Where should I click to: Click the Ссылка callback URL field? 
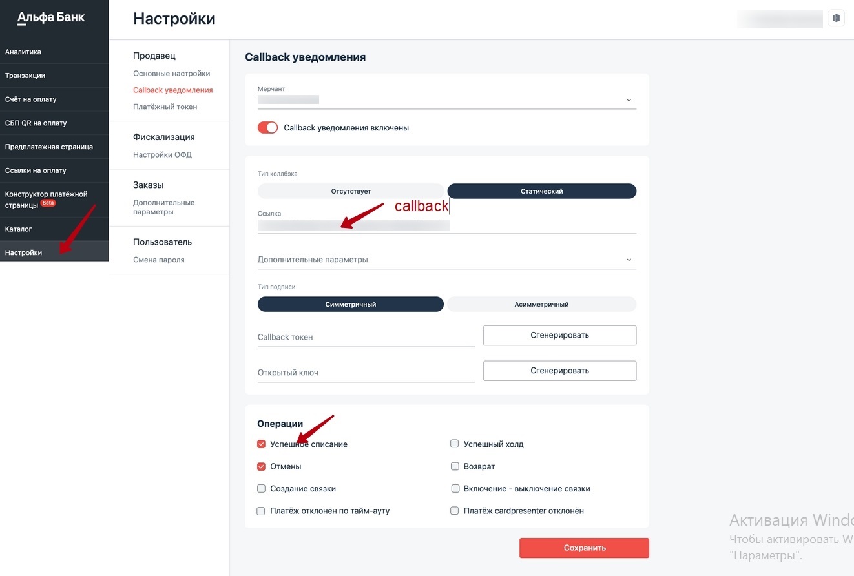(x=446, y=225)
